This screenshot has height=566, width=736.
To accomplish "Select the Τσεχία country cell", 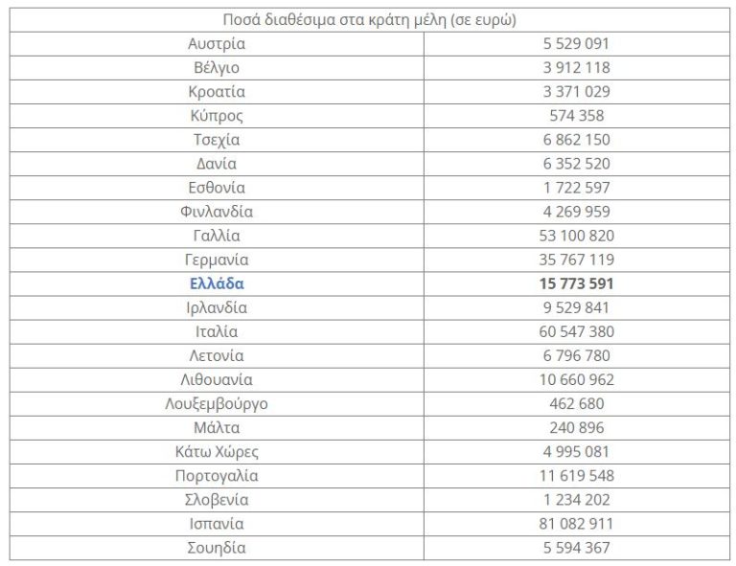I will (217, 140).
